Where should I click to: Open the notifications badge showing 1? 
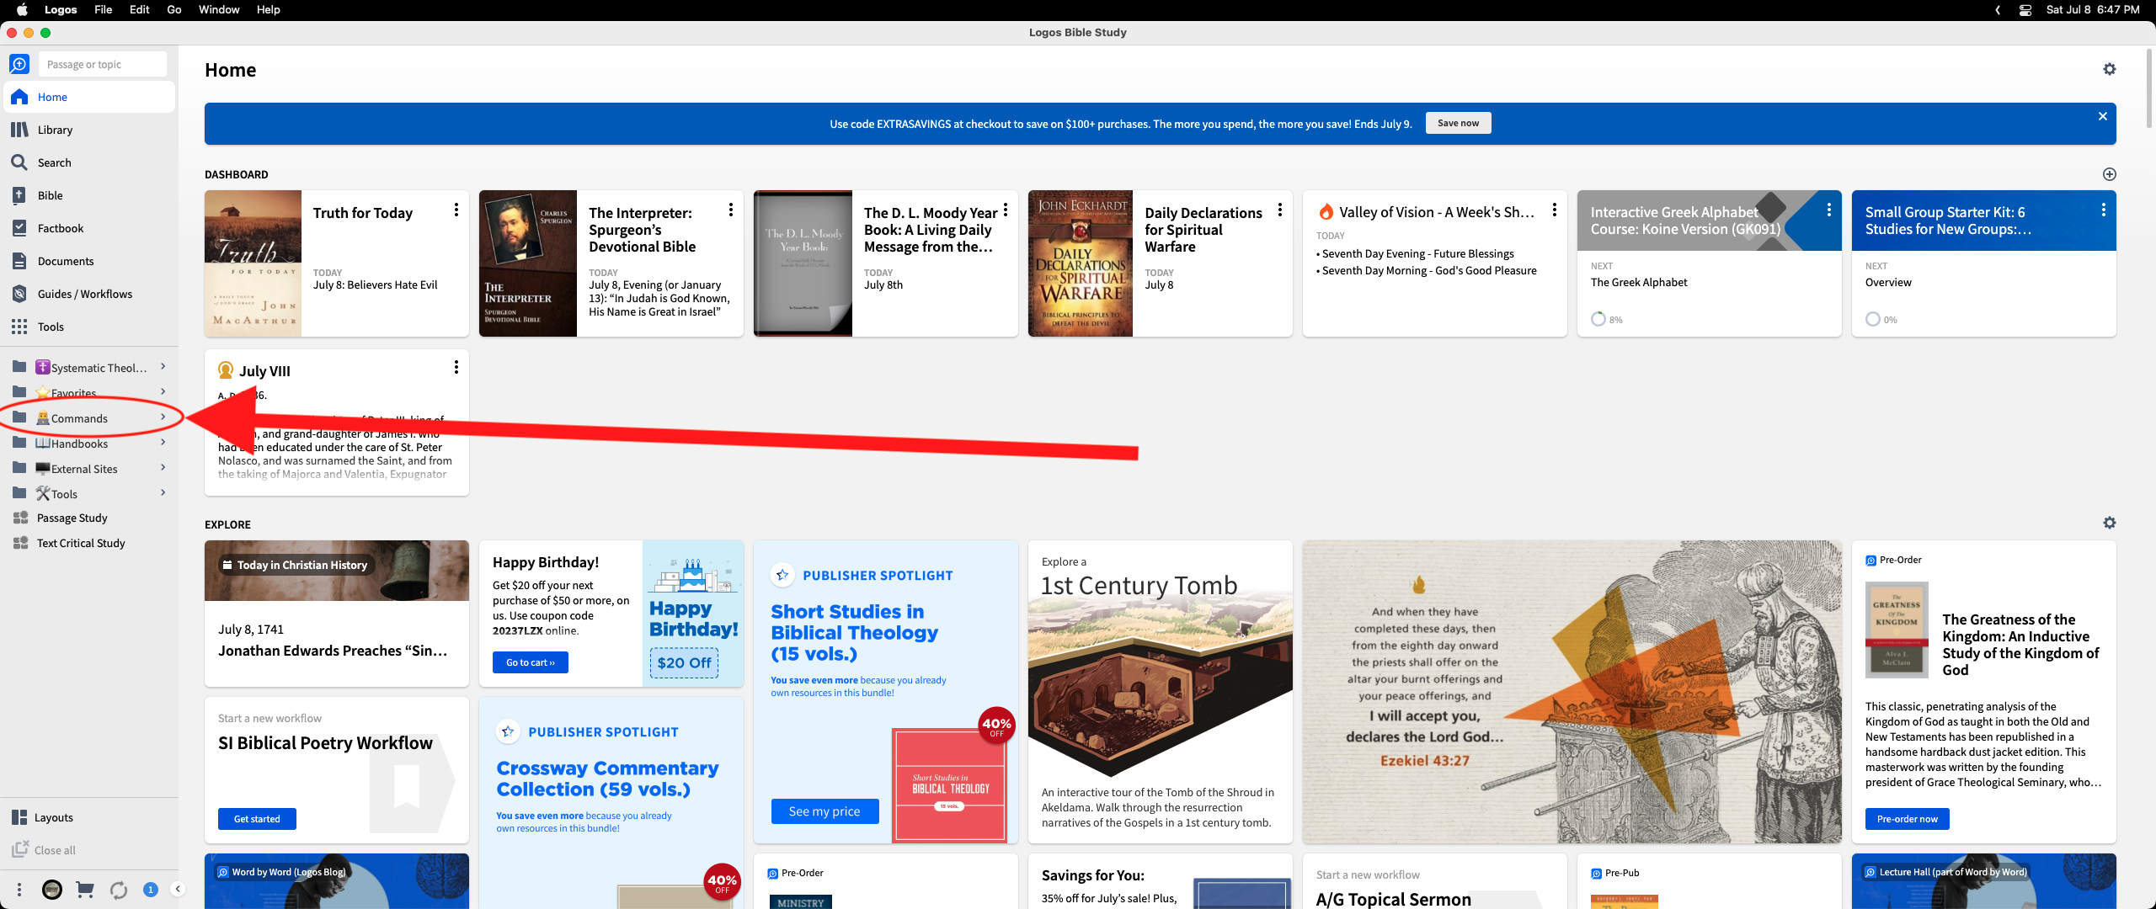pyautogui.click(x=151, y=890)
